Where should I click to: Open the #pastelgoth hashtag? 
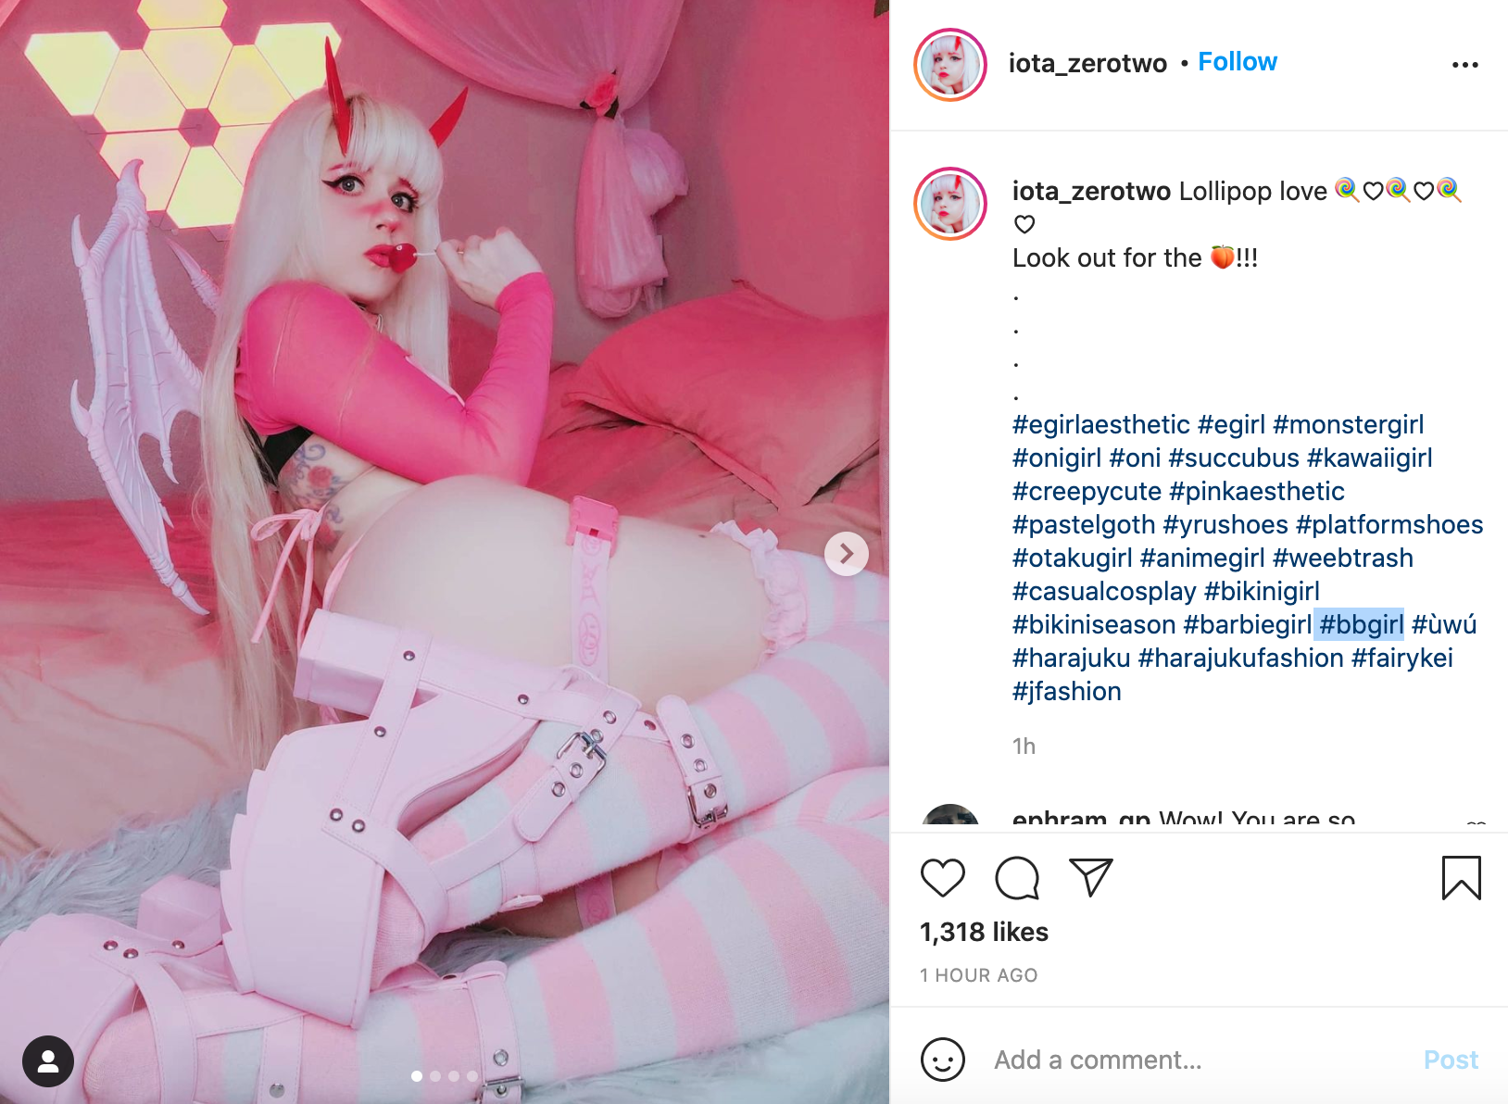(x=1084, y=524)
